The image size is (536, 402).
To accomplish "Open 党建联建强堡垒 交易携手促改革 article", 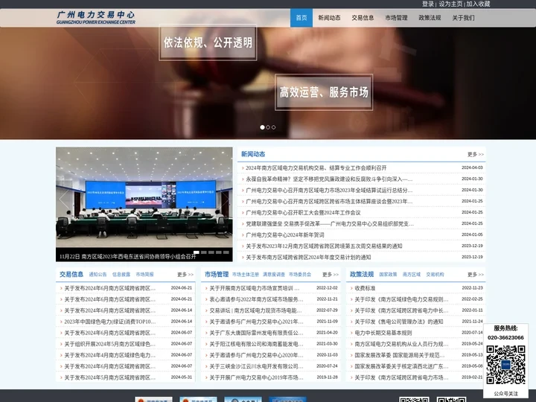I will pos(330,224).
